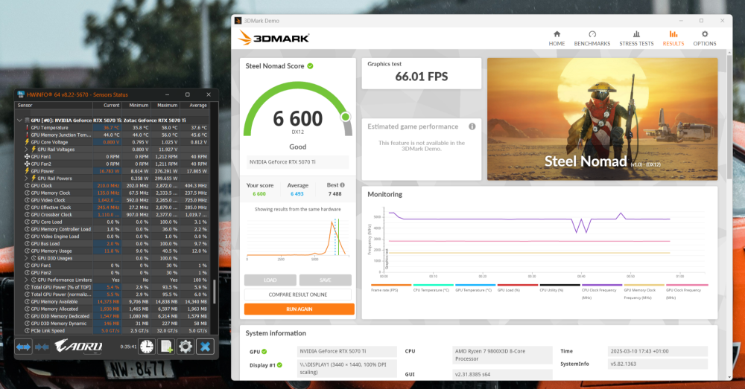The image size is (745, 389).
Task: Click the GPU chip icon on the RTX 5070 Ti header row
Action: [27, 120]
